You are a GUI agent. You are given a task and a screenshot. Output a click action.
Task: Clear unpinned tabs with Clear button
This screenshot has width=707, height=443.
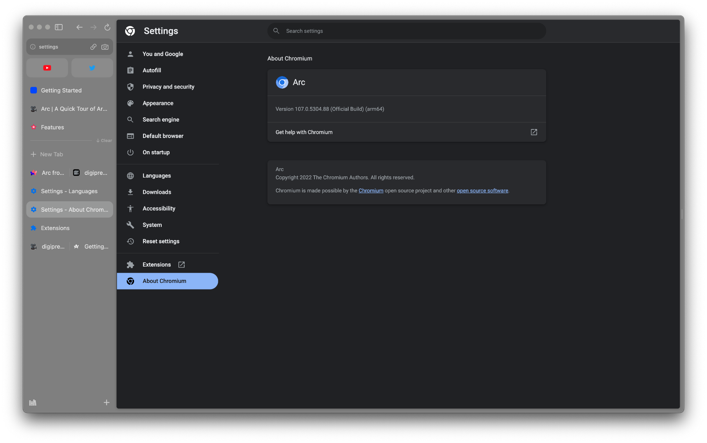[x=104, y=141]
